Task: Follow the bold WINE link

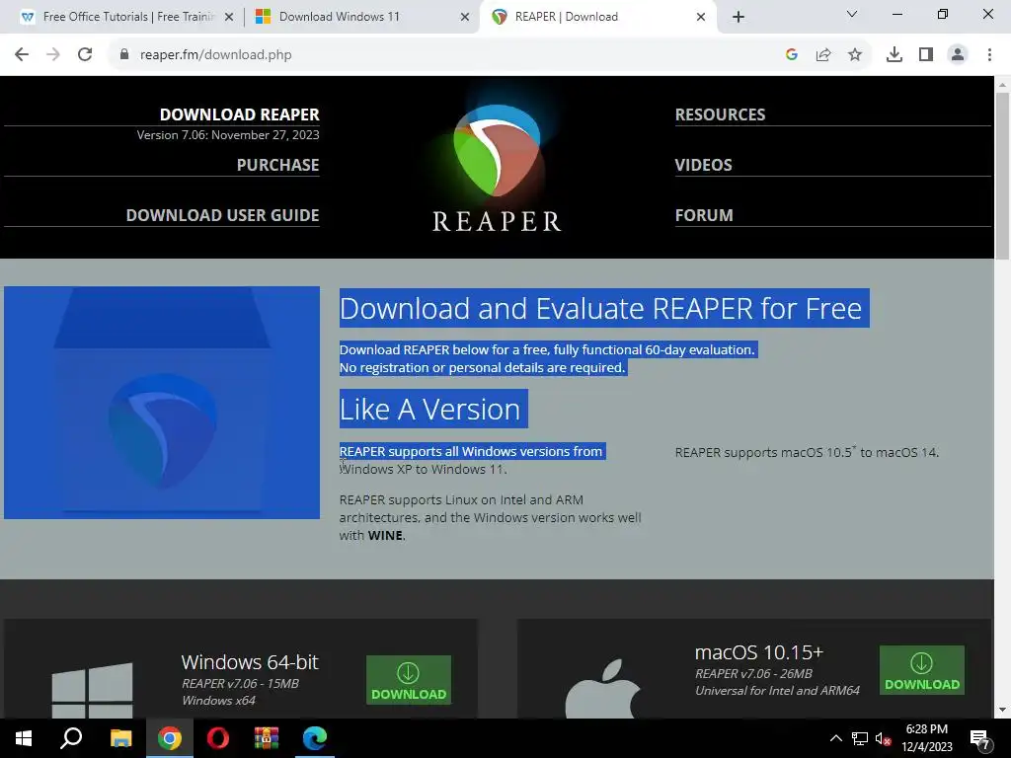Action: 385,536
